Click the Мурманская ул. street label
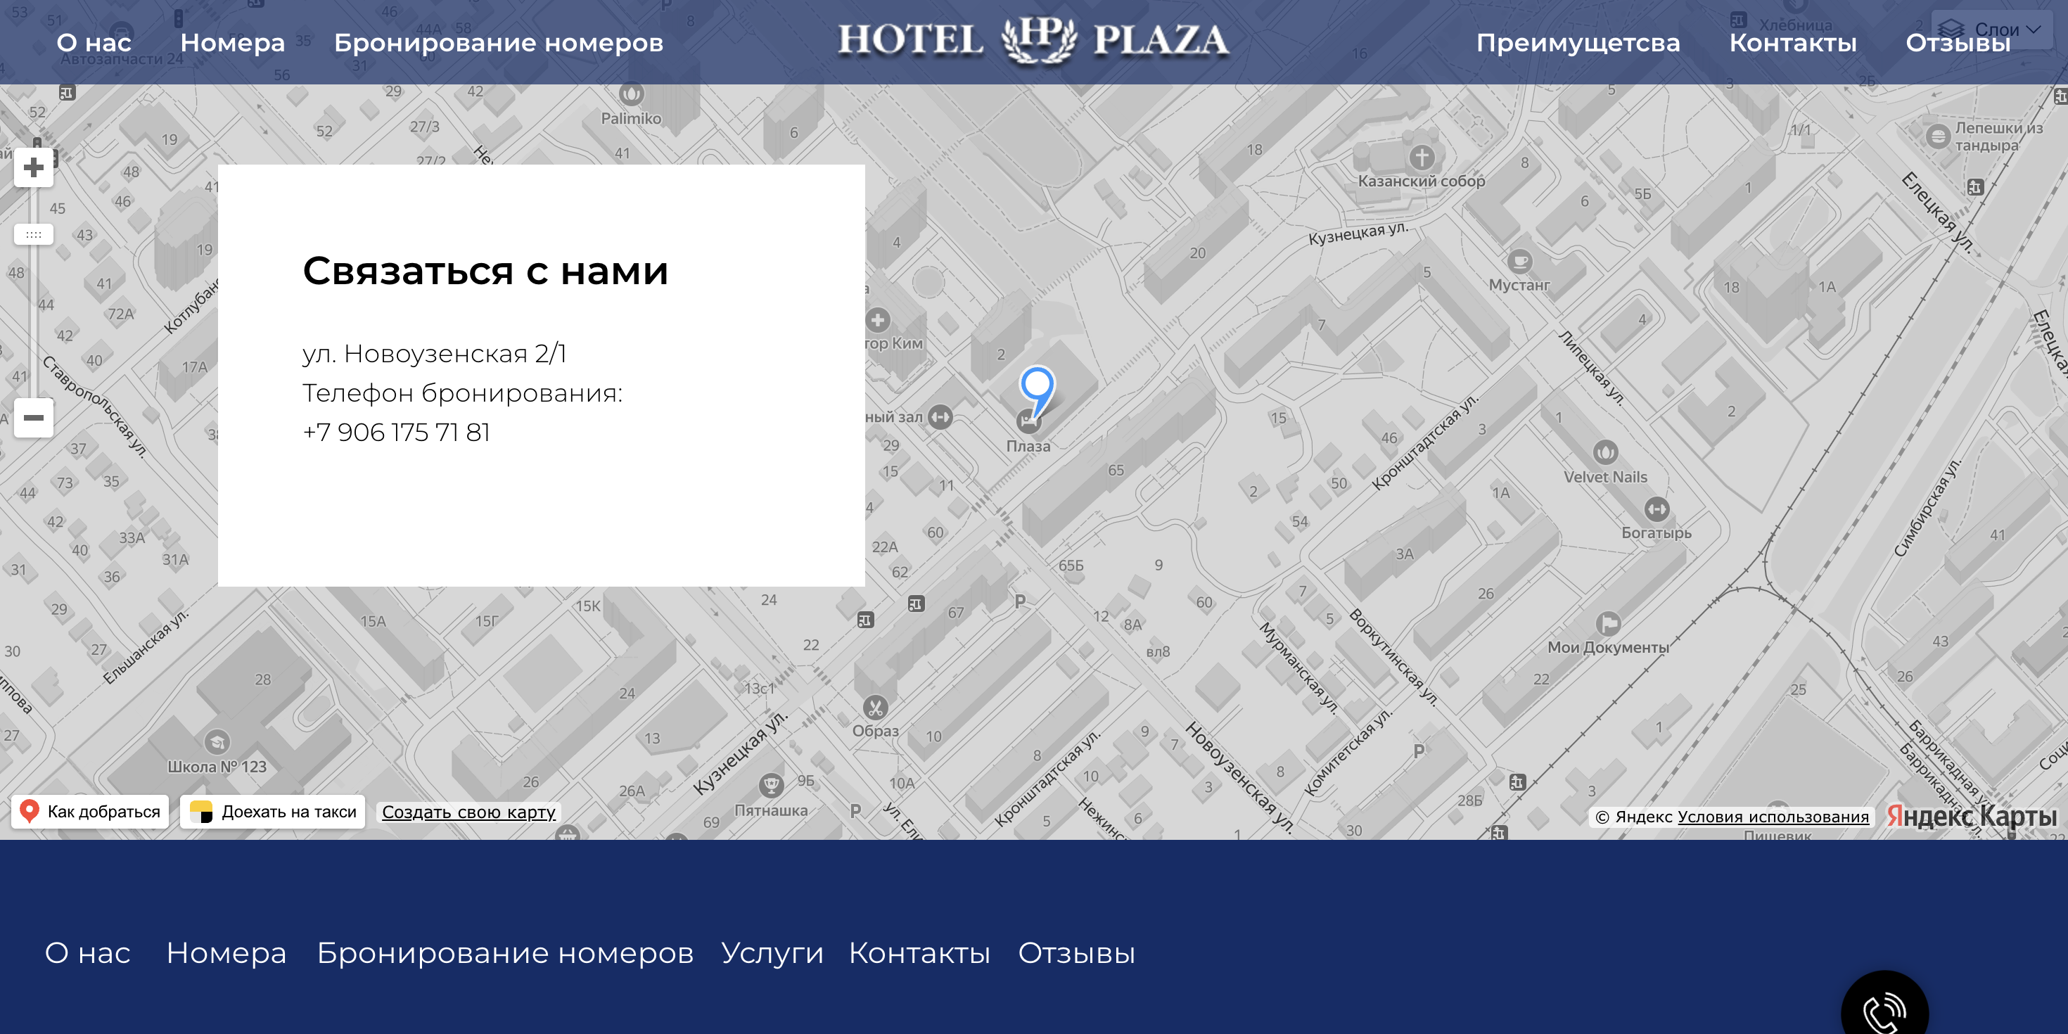This screenshot has height=1034, width=2068. click(x=1299, y=668)
